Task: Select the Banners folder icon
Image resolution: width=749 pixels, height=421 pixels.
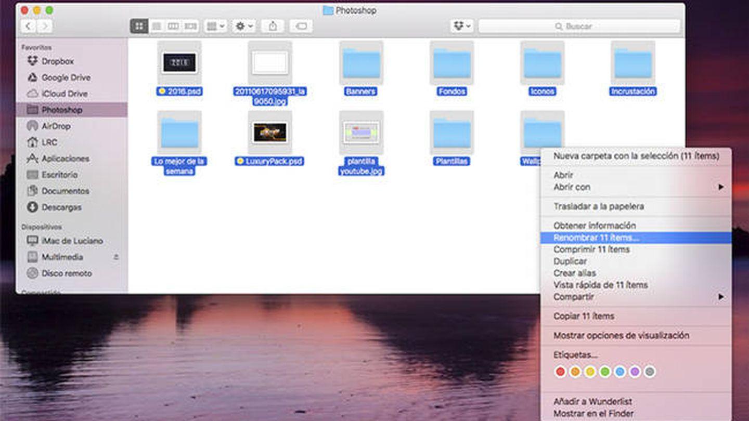Action: (x=361, y=63)
